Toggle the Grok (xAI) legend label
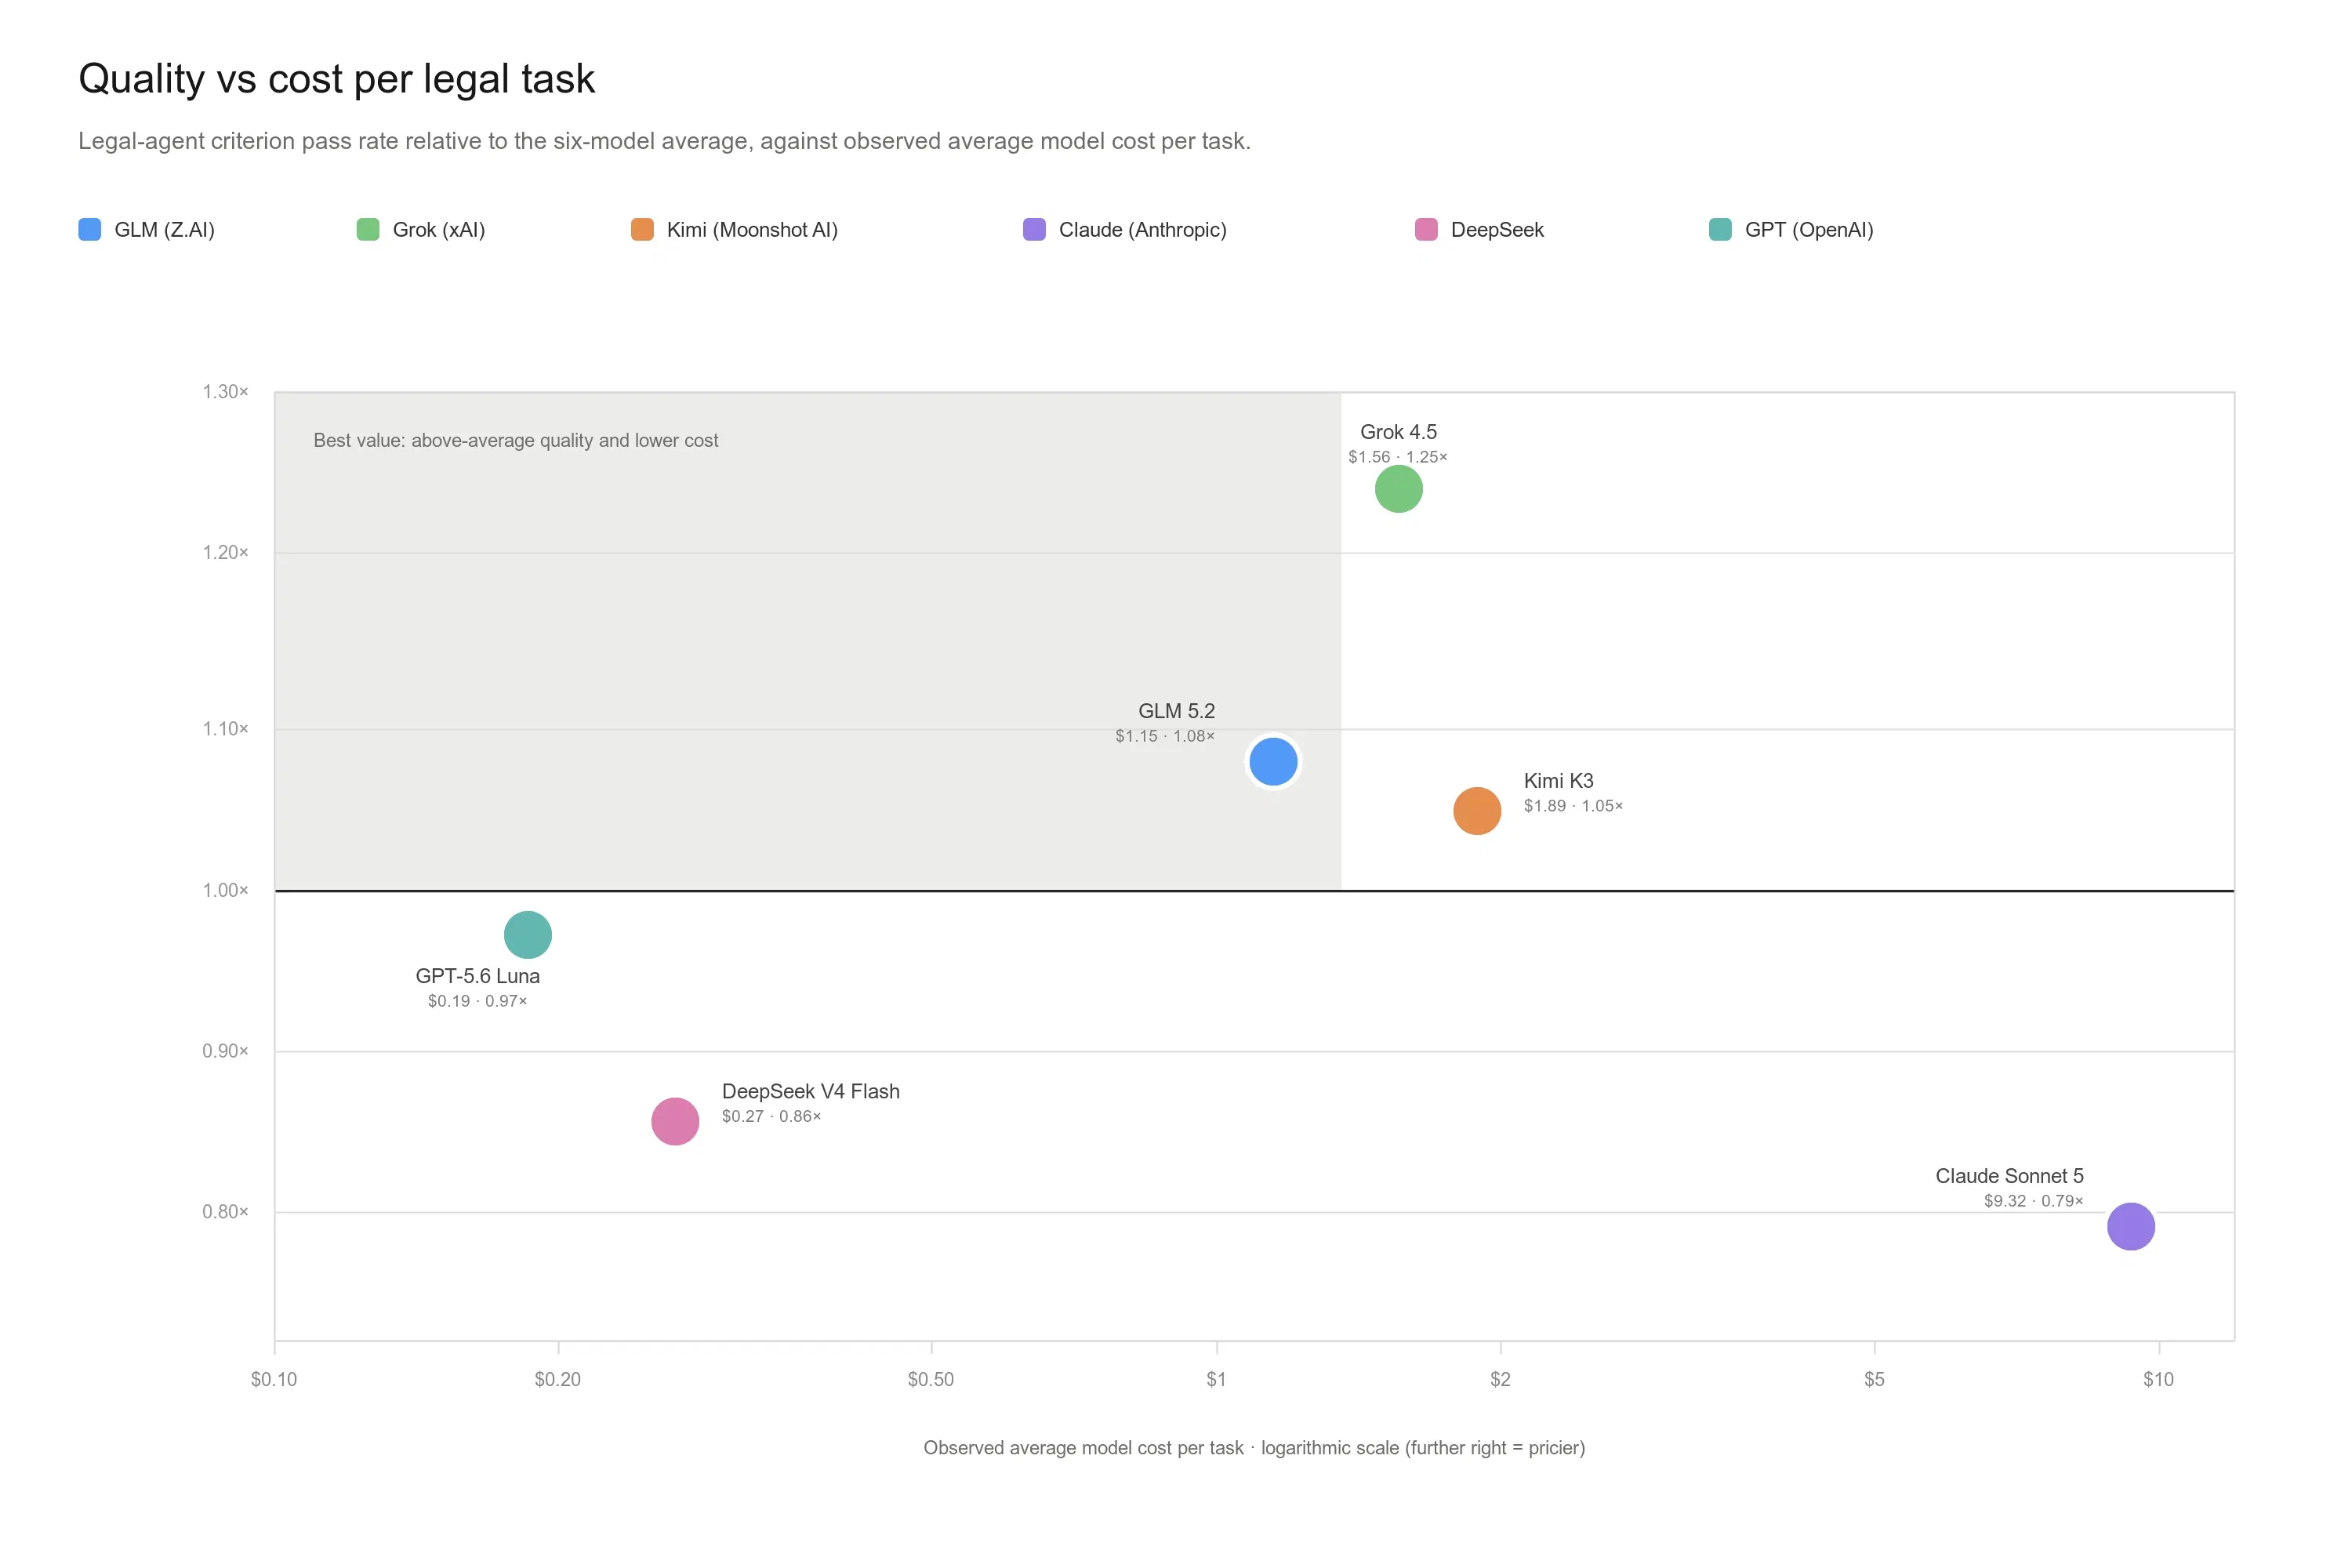This screenshot has width=2352, height=1568. pos(439,230)
